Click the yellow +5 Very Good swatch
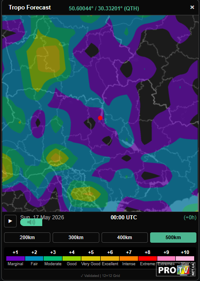Image resolution: width=200 pixels, height=281 pixels. pos(91,258)
